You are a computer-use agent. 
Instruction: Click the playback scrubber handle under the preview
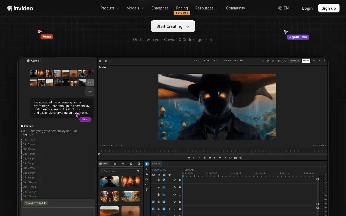pos(99,154)
